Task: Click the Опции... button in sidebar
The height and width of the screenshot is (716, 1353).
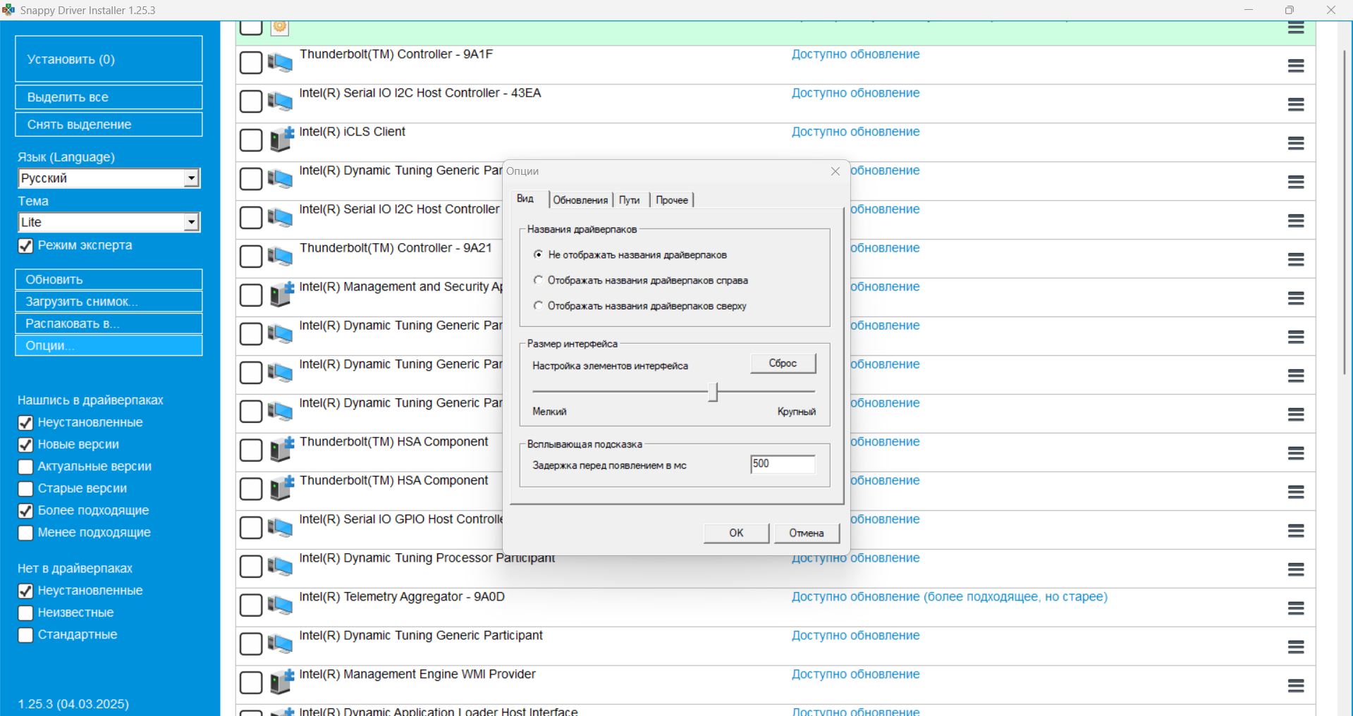Action: click(109, 345)
